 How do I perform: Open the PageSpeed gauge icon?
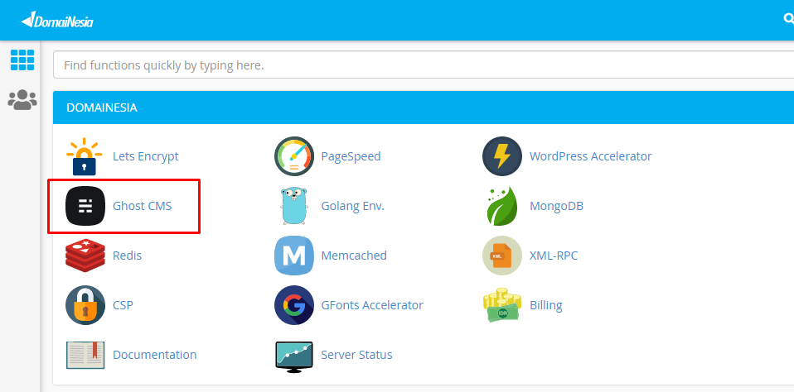pos(294,156)
